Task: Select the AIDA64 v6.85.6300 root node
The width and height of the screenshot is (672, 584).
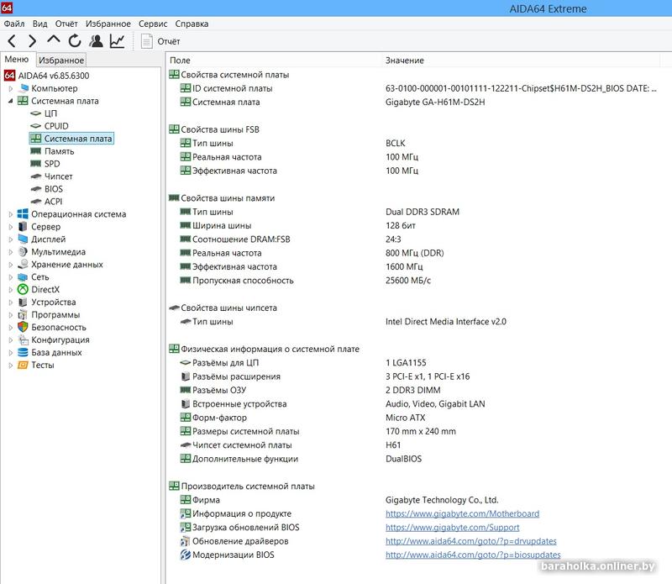Action: (x=54, y=76)
